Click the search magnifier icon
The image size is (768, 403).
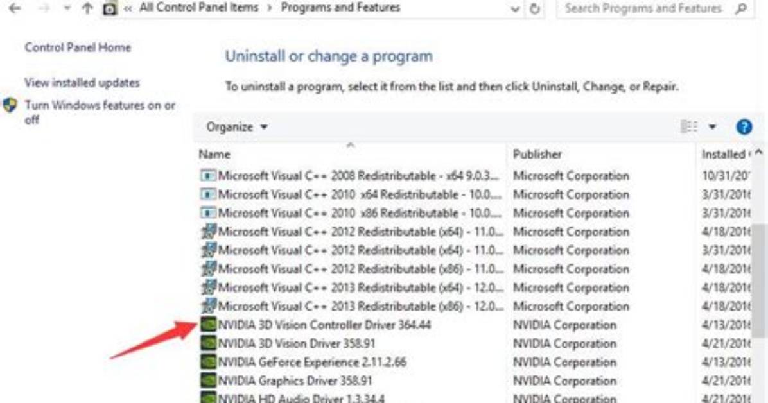pos(742,8)
